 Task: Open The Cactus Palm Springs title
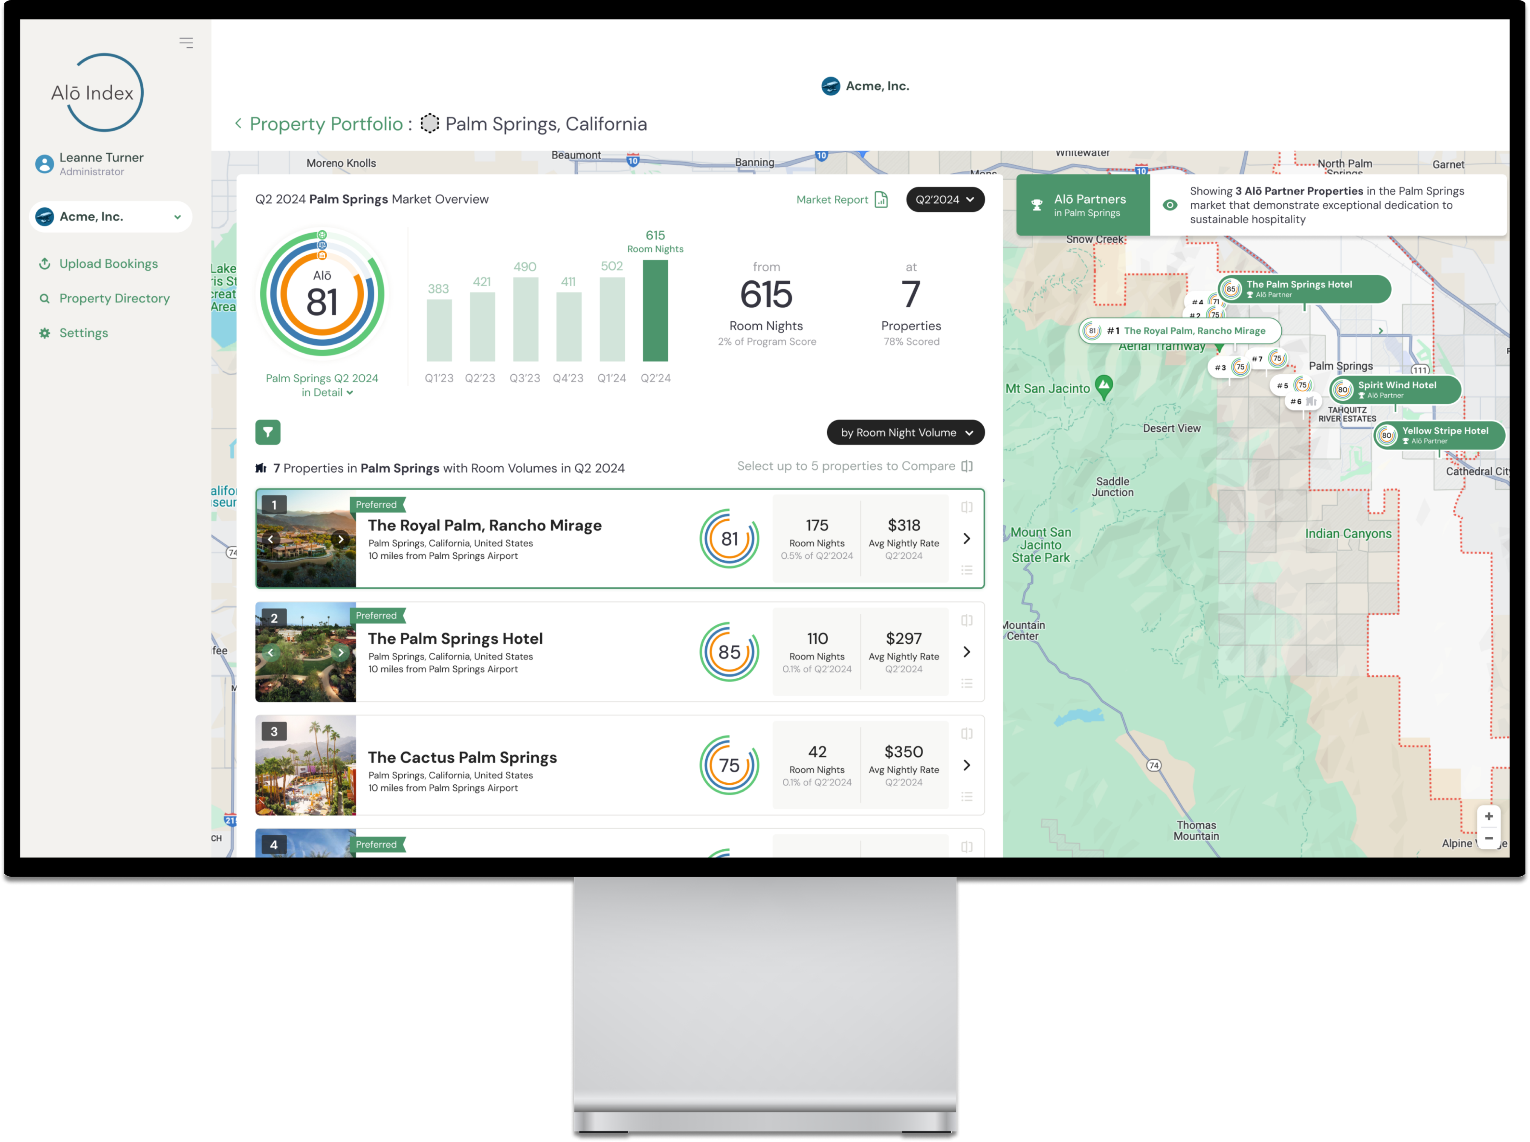(462, 758)
